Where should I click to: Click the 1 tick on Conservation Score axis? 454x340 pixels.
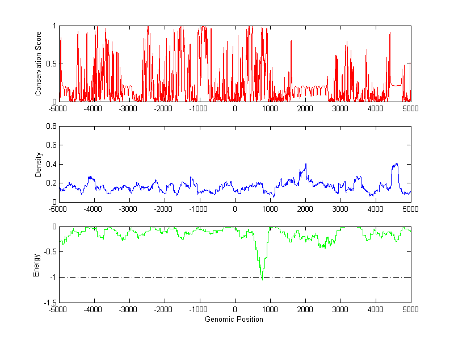point(53,26)
